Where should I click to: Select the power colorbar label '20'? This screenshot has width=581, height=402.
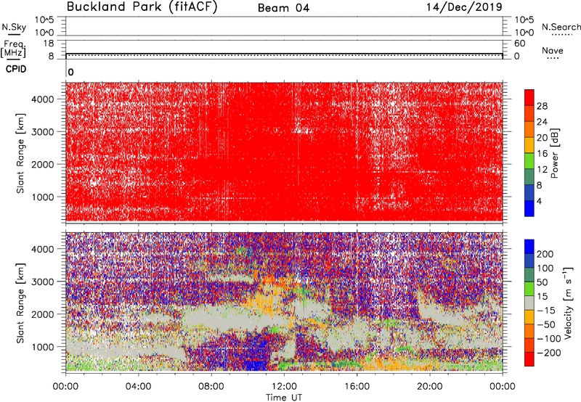542,138
